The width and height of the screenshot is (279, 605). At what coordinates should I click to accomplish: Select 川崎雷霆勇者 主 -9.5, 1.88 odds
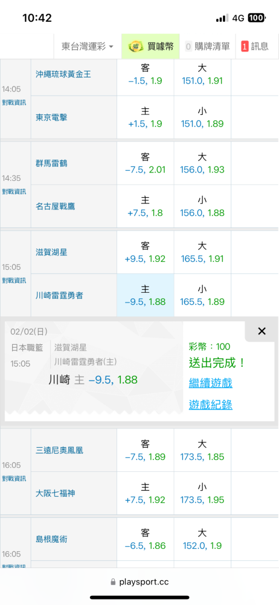pyautogui.click(x=146, y=295)
